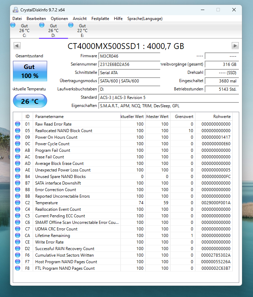The height and width of the screenshot is (297, 253).
Task: Click the Firmware field M3CR046
Action: pyautogui.click(x=129, y=56)
